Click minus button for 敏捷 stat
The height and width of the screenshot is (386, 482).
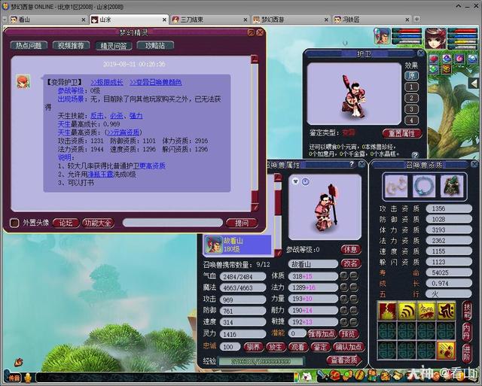coord(354,322)
